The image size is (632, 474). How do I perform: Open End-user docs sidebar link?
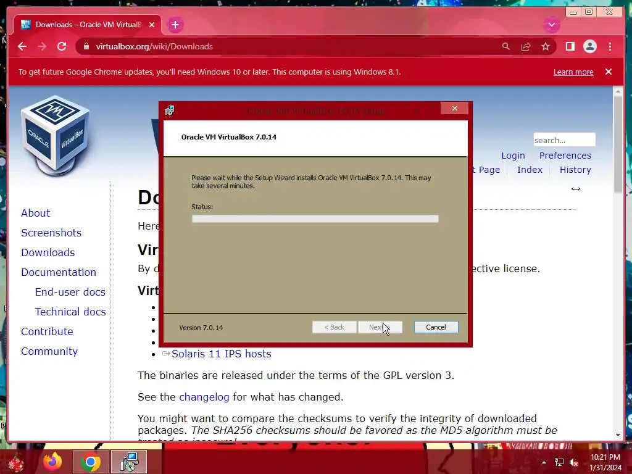click(x=70, y=292)
